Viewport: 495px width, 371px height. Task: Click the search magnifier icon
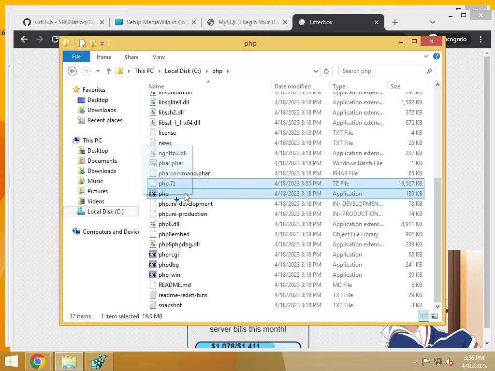[x=429, y=71]
